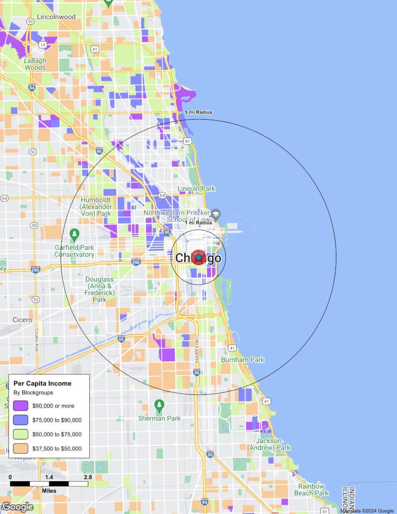Click the Sherman Park green tree marker
397x514 pixels.
tap(159, 405)
